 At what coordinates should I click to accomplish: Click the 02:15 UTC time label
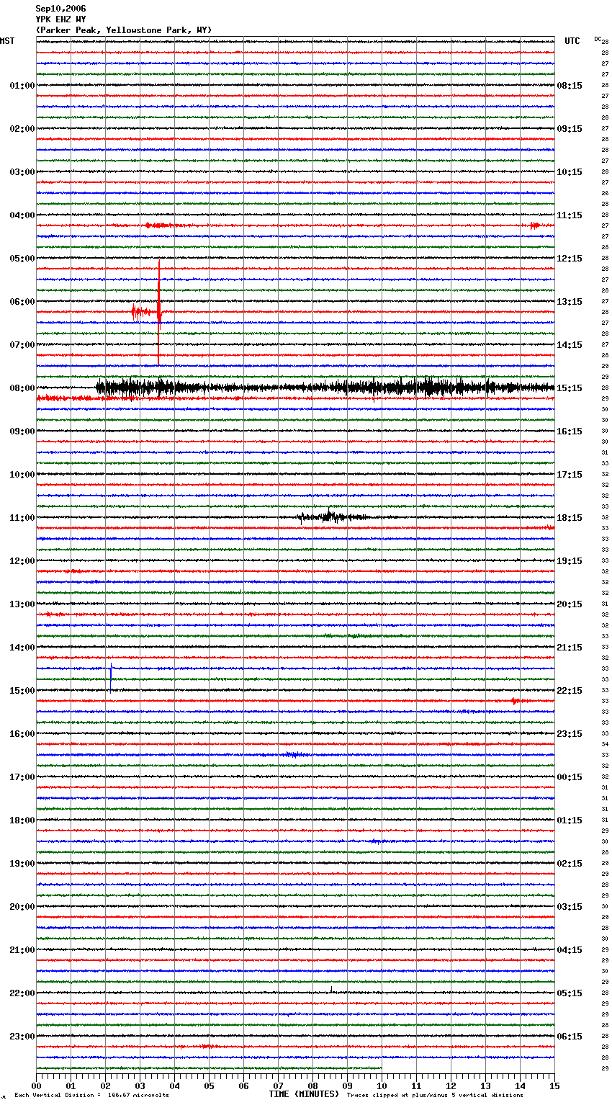pos(570,864)
